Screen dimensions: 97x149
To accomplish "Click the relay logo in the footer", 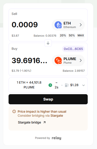I will (57, 138).
